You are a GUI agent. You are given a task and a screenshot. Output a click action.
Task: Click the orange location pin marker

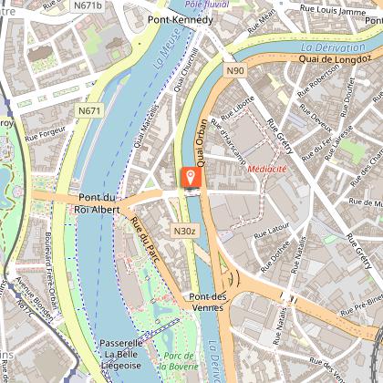pyautogui.click(x=191, y=177)
